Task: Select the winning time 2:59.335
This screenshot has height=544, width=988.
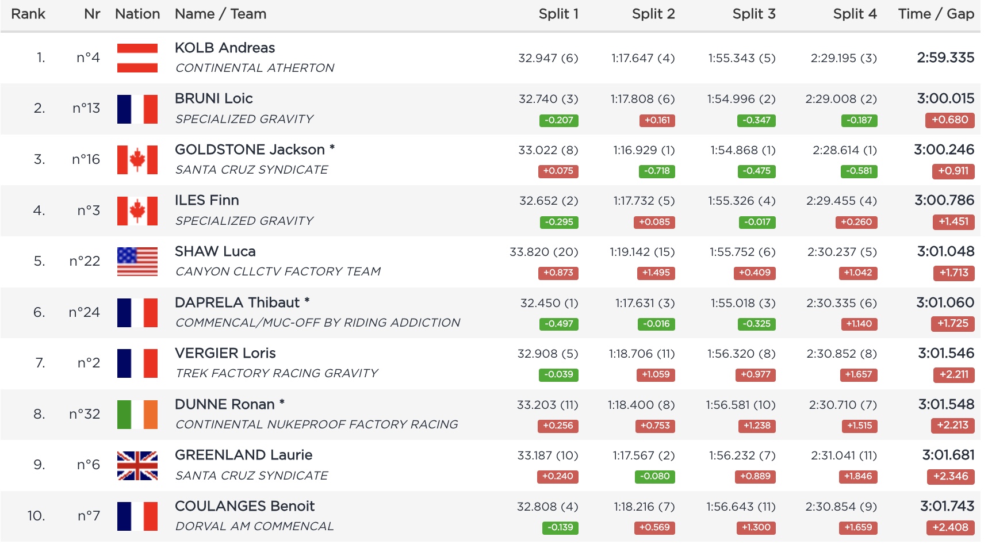Action: (945, 58)
